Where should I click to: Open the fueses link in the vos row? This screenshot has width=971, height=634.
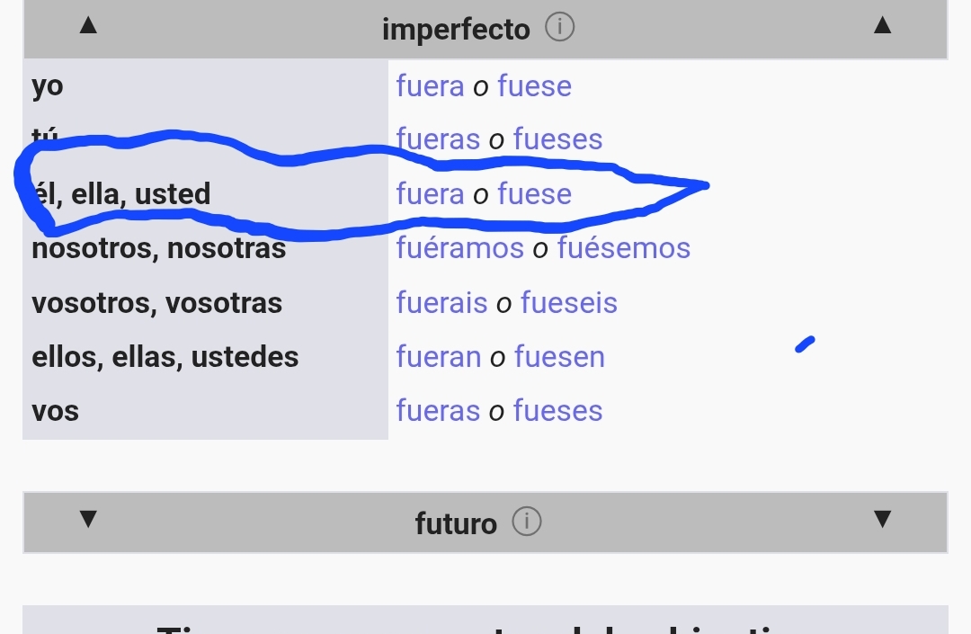click(x=557, y=411)
